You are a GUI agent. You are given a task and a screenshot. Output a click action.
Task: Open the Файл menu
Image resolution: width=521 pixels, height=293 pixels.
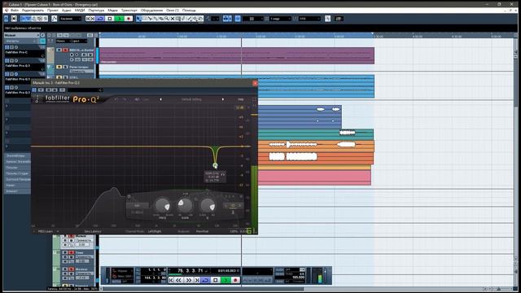pos(15,11)
